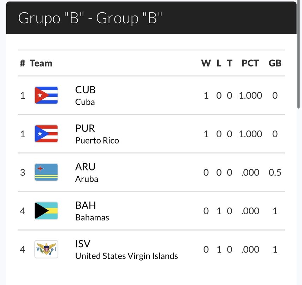Image resolution: width=302 pixels, height=285 pixels.
Task: Click the GB column header
Action: pyautogui.click(x=275, y=63)
